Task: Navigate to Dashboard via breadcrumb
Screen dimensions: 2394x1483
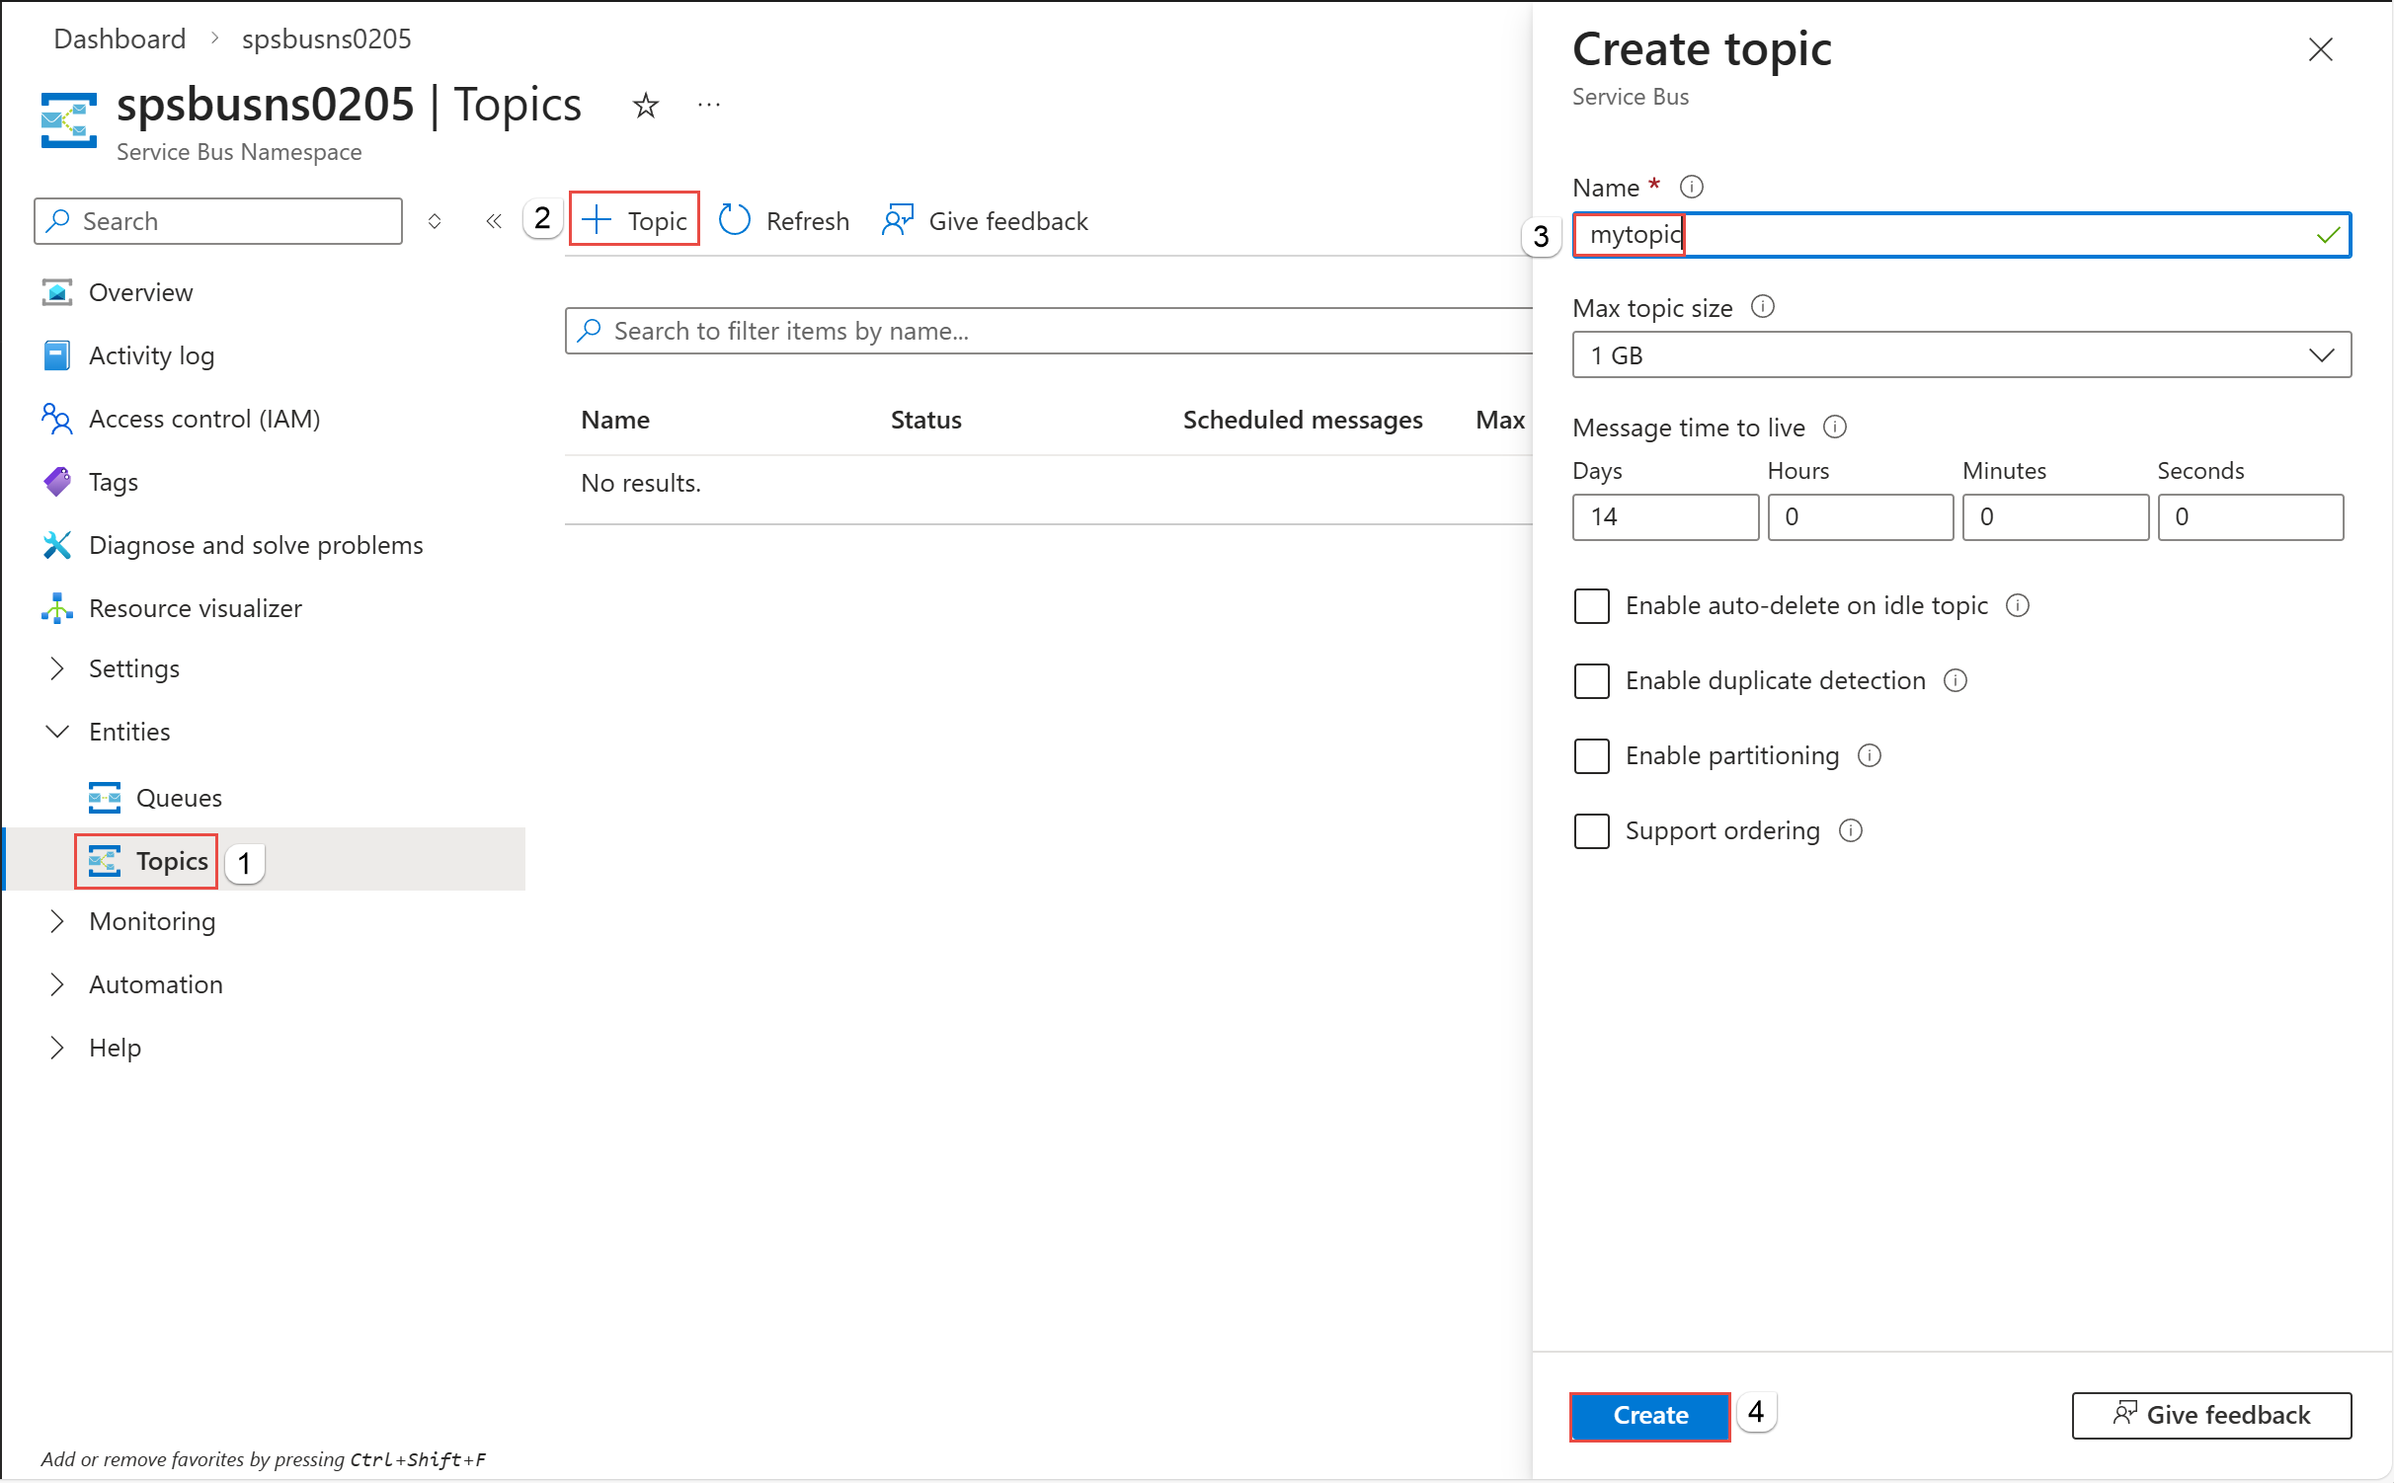Action: (120, 39)
